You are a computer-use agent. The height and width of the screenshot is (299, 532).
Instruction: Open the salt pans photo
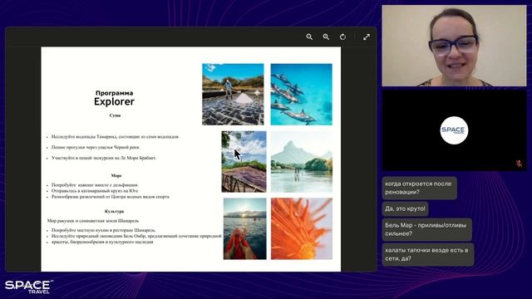233,94
